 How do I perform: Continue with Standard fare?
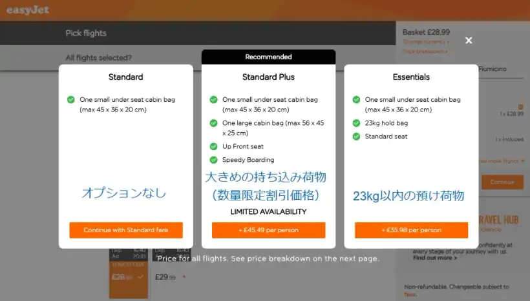coord(126,230)
